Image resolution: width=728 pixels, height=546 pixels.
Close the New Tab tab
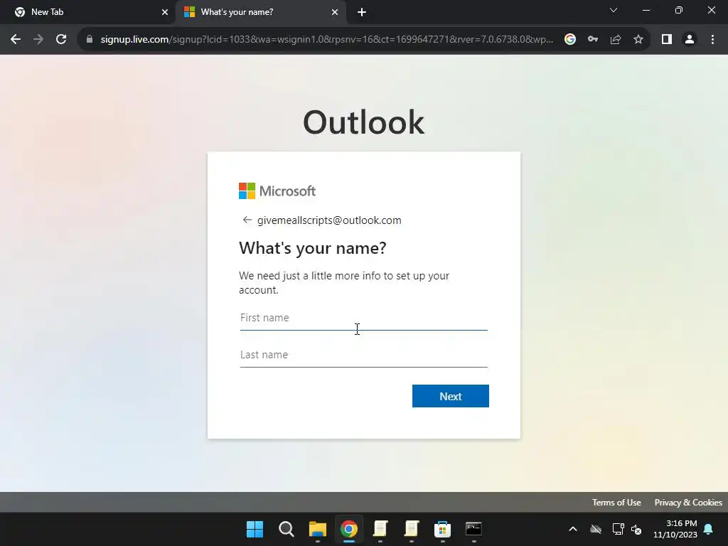click(165, 12)
